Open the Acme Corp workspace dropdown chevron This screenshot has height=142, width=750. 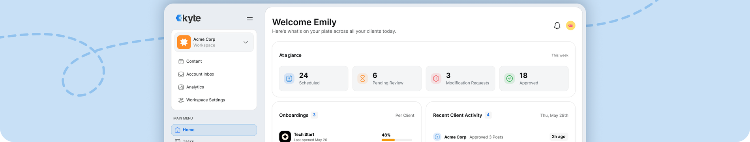pos(246,42)
